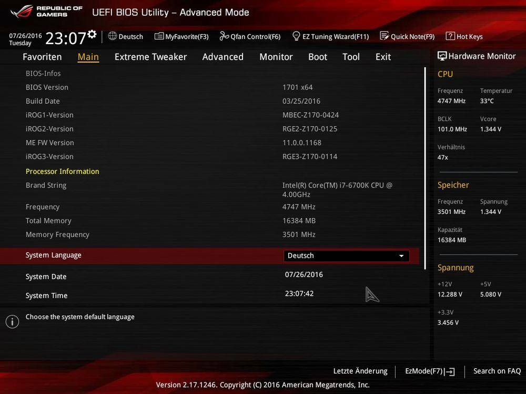Click the info circle icon
Viewport: 526px width, 394px height.
point(13,322)
